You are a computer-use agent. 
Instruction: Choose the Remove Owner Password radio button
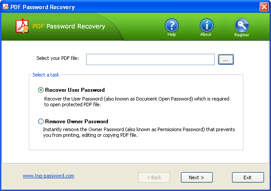click(41, 122)
